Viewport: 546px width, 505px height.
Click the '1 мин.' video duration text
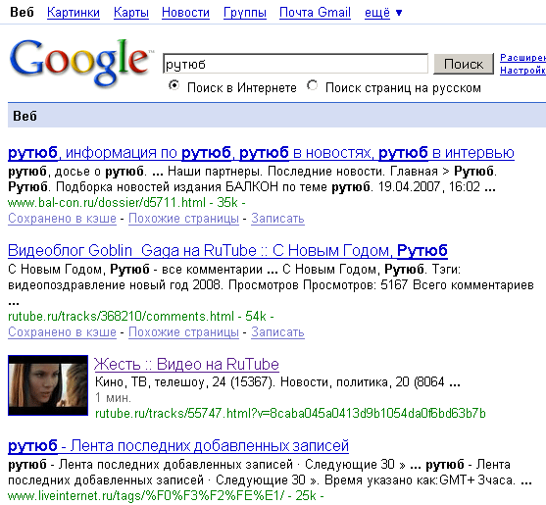(113, 398)
